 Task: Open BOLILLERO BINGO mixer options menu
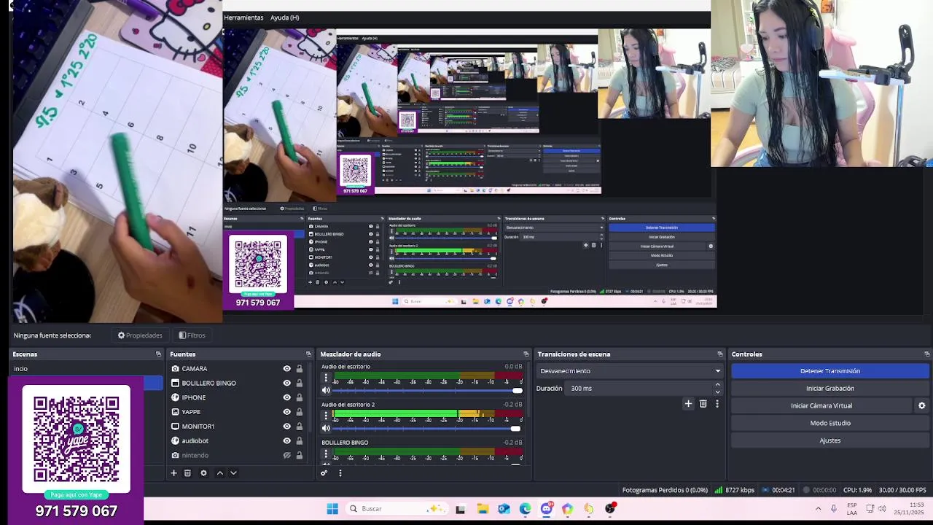[326, 454]
